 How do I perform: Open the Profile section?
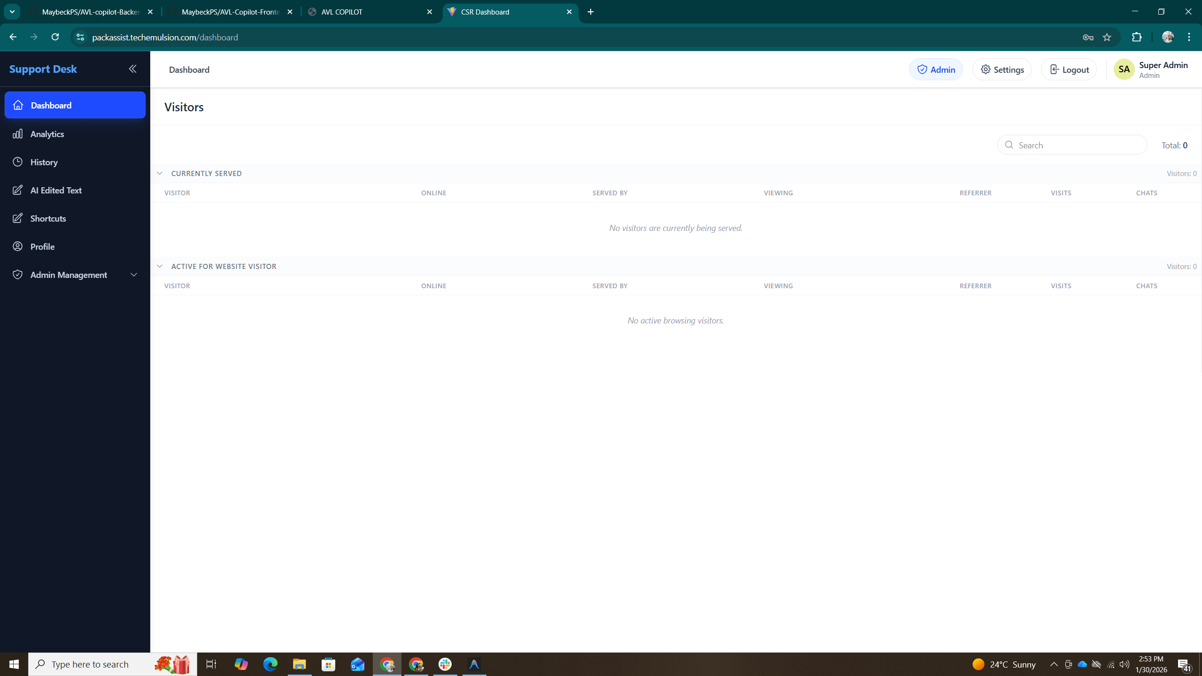[x=42, y=246]
